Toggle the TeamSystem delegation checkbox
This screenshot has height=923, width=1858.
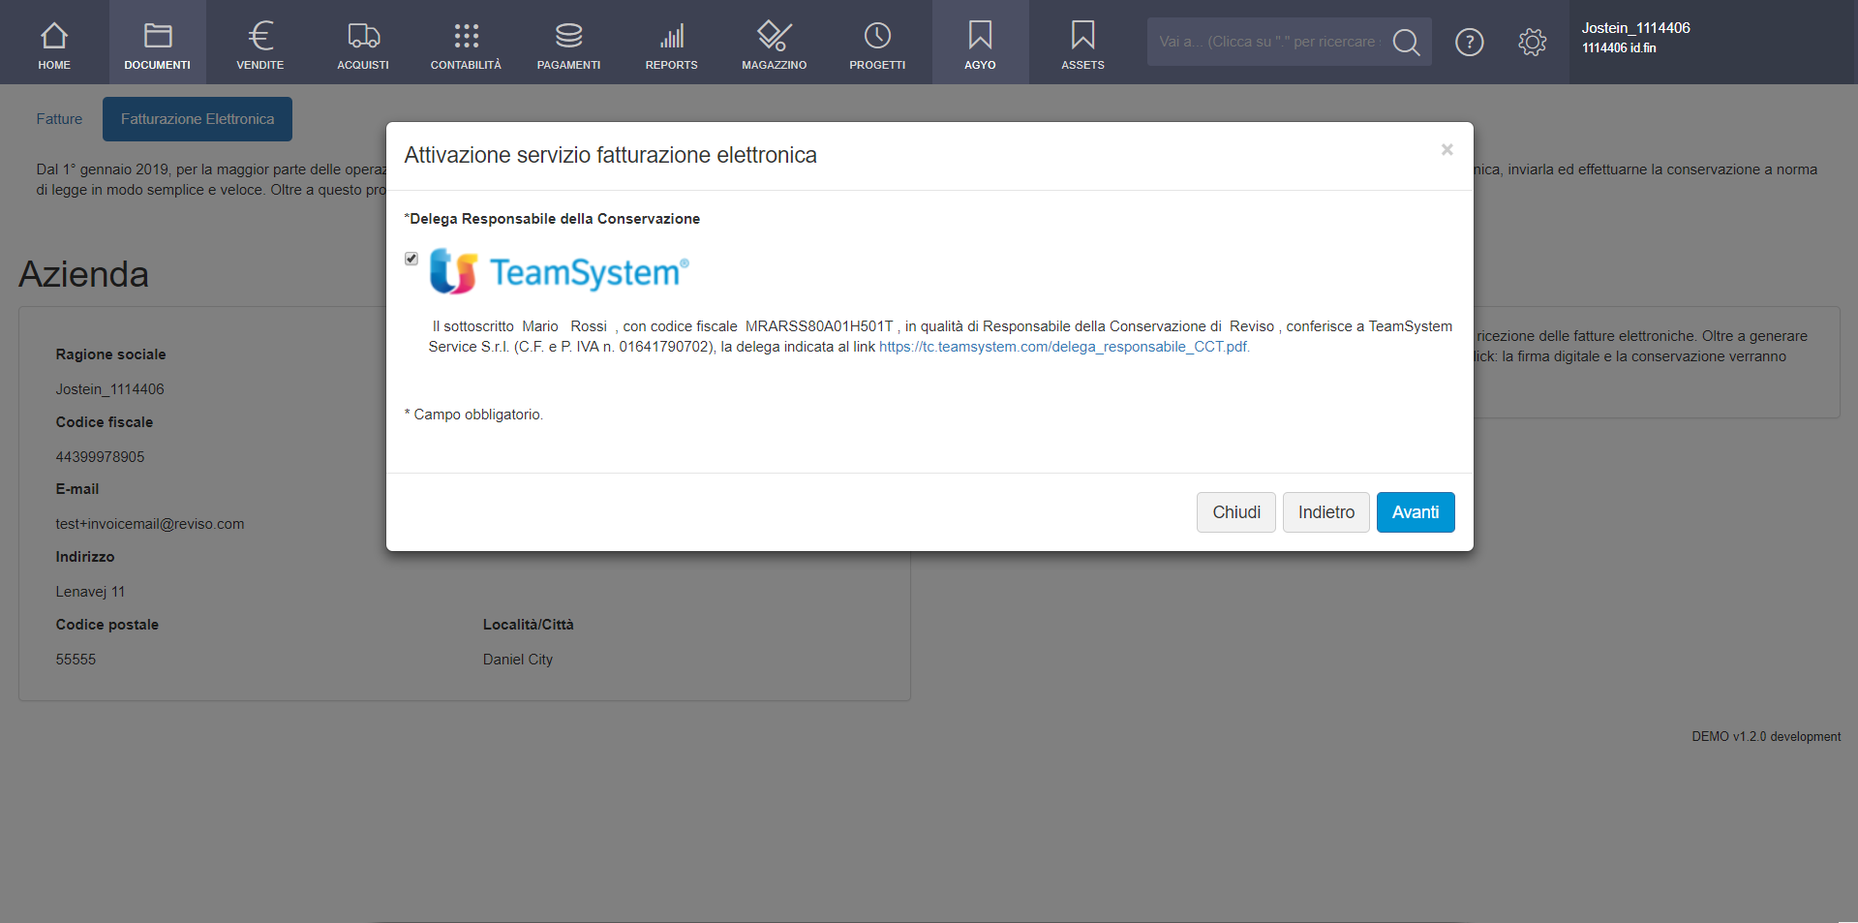(411, 259)
